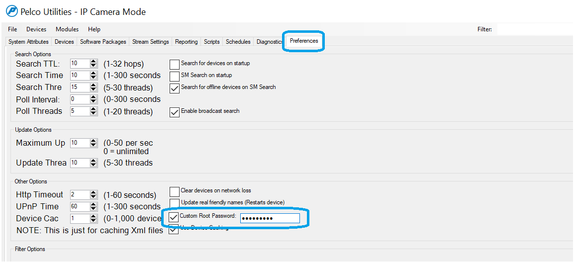Uncheck Custom Root Password checkbox
This screenshot has height=262, width=575.
pyautogui.click(x=174, y=217)
